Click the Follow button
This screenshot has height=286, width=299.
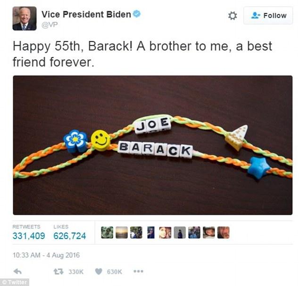click(x=268, y=16)
